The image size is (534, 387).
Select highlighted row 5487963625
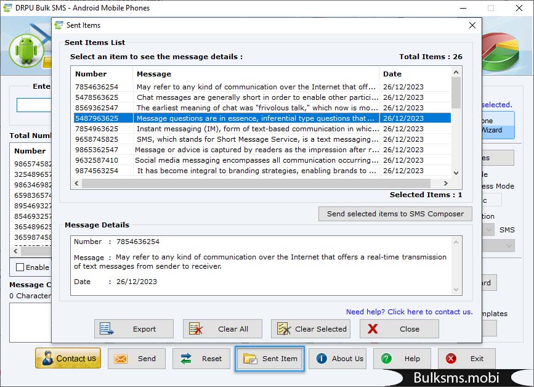point(262,118)
